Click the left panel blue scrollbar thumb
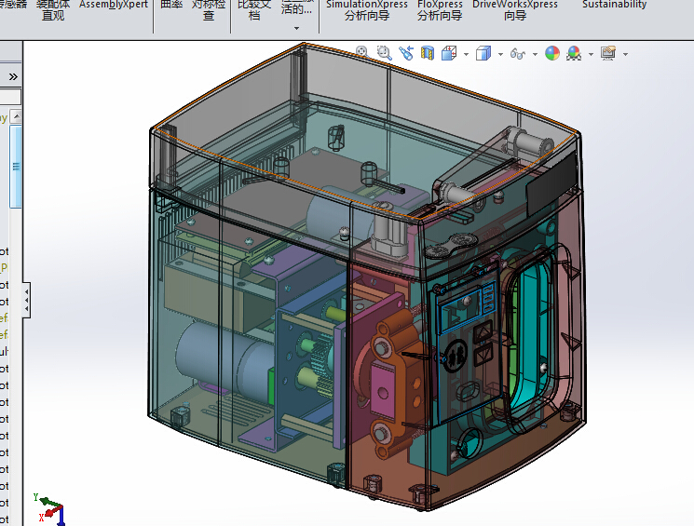This screenshot has height=526, width=694. 16,167
